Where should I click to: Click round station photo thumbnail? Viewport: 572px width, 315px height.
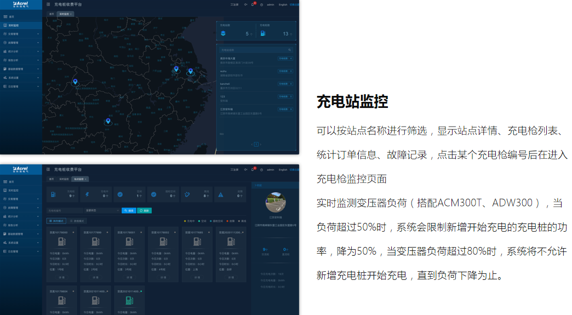(276, 202)
